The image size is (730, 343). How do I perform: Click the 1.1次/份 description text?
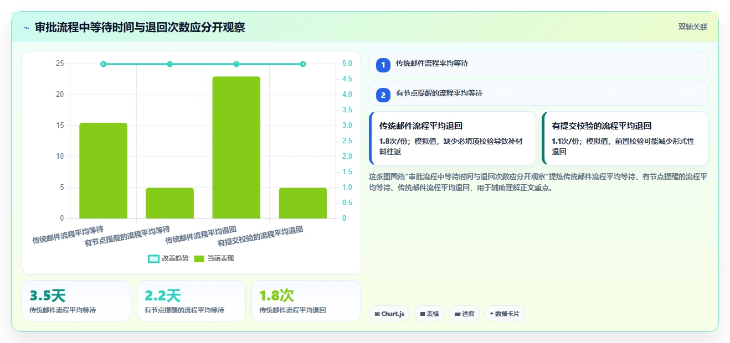[624, 146]
